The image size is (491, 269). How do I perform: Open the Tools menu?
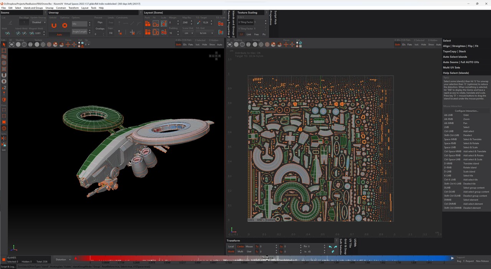coord(94,8)
